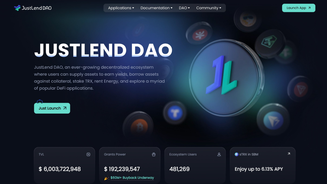Click the sTRX token icon

click(x=237, y=154)
